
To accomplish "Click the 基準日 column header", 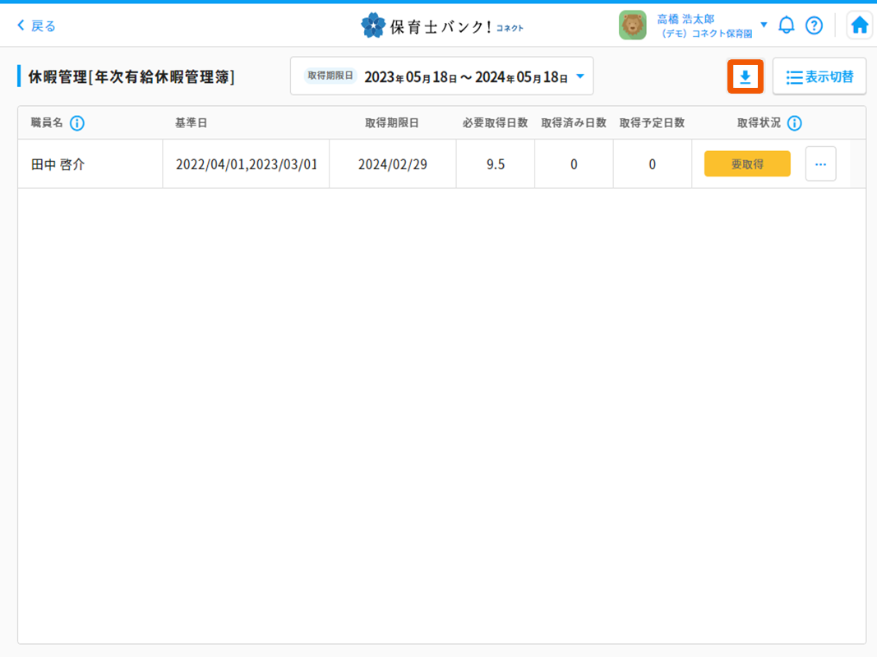I will (x=191, y=123).
